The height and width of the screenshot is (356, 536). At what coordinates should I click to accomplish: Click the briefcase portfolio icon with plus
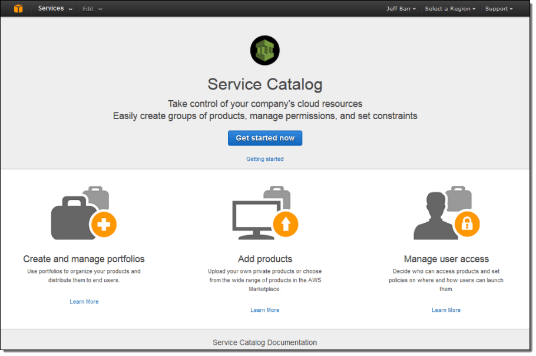tap(84, 213)
